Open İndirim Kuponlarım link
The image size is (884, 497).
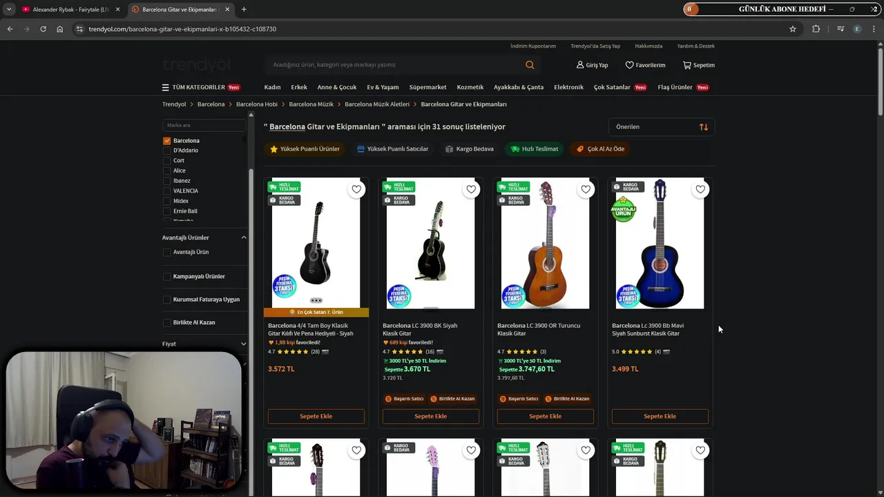coord(533,46)
